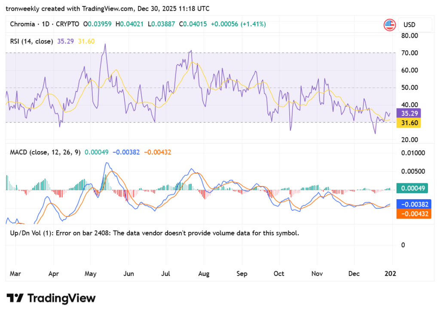Screen dimensions: 440x315
Task: Click the Oct label on time axis
Action: pos(278,274)
